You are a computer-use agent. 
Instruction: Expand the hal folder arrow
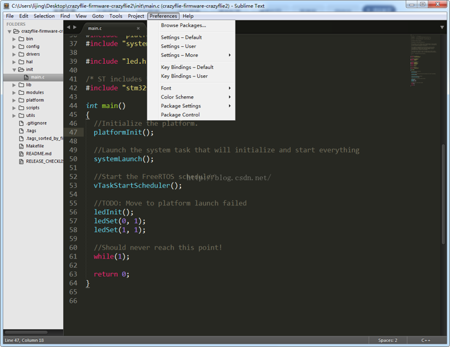pyautogui.click(x=14, y=62)
